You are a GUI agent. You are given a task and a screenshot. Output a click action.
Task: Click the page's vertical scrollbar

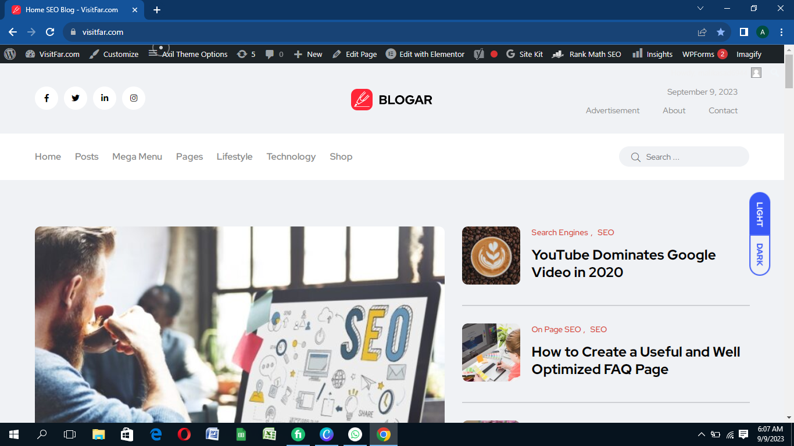789,232
